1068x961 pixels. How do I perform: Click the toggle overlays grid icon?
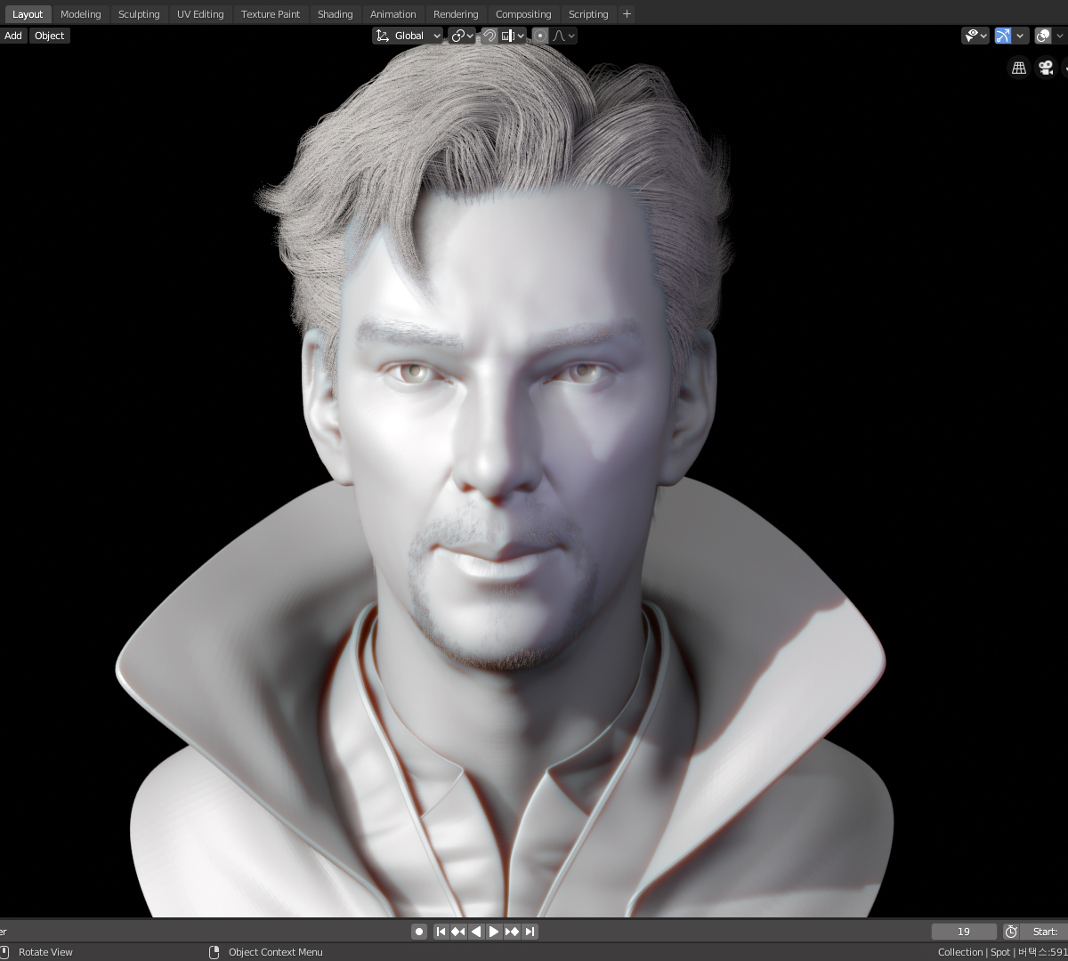(1018, 68)
